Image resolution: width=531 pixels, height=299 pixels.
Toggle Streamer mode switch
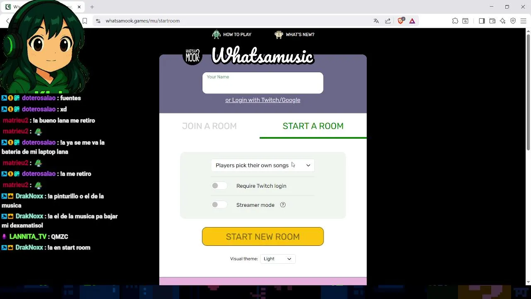click(219, 205)
